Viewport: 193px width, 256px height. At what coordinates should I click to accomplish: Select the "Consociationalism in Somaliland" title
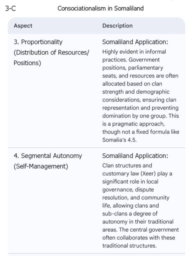pos(101,8)
